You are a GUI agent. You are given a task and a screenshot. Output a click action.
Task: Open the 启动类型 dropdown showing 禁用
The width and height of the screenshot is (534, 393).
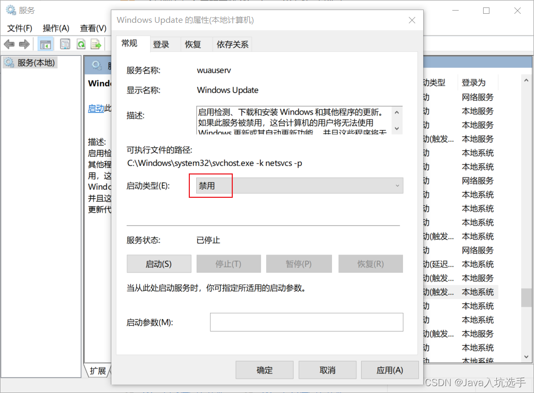click(300, 186)
